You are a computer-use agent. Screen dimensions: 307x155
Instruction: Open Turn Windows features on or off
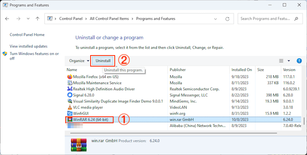tap(34, 56)
